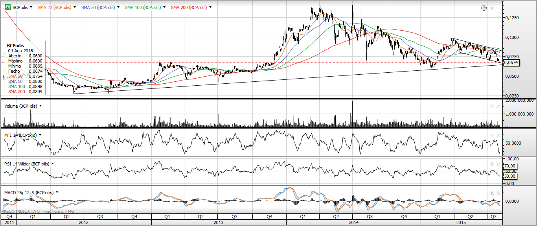Click the 0,0250 price axis label
The width and height of the screenshot is (537, 226).
511,96
